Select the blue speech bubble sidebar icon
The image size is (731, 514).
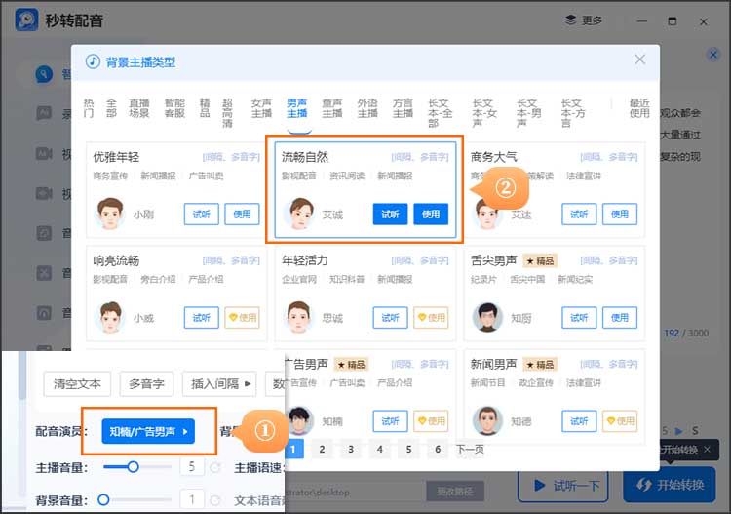pyautogui.click(x=44, y=74)
